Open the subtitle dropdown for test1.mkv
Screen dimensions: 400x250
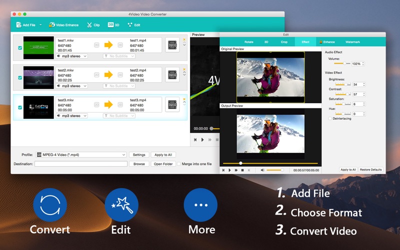(119, 56)
